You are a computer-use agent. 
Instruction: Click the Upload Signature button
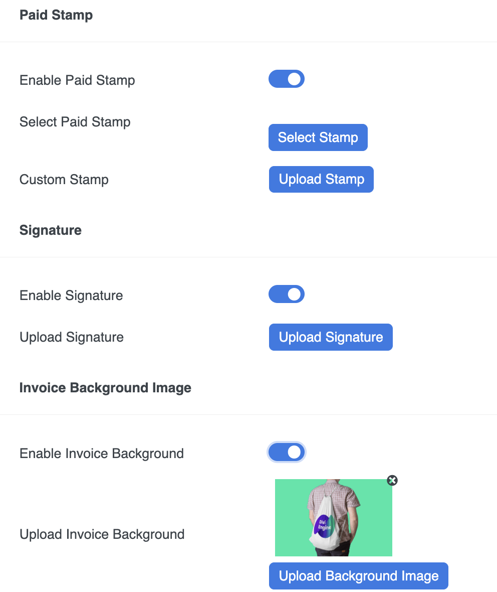[x=331, y=337]
